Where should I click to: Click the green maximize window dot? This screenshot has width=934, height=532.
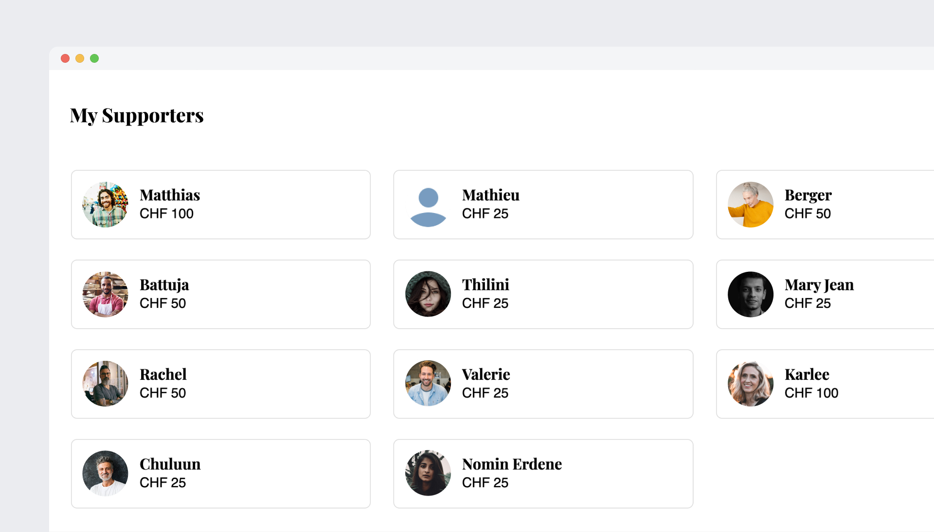pos(94,58)
